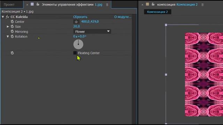The image size is (223, 125).
Task: Click the Rotation value 0x+0,0°
Action: point(80,36)
